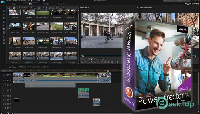
Task: Stop preview playback
Action: click(86, 62)
